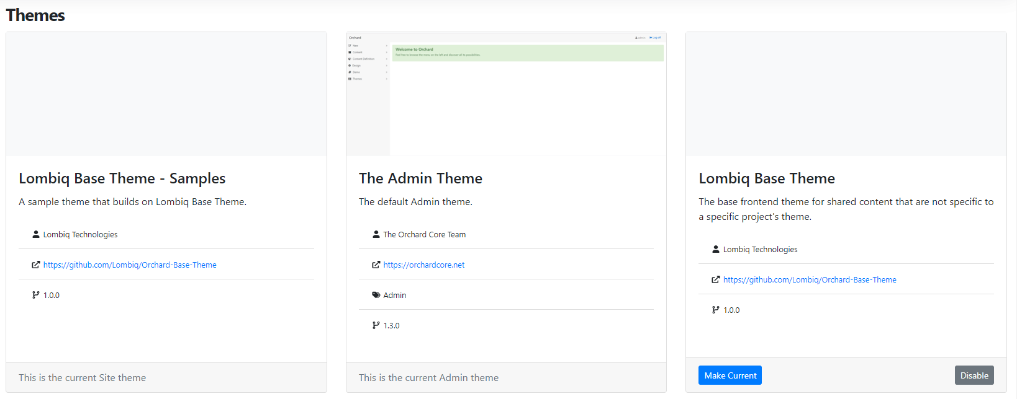Open GitHub link in Samples theme card
Viewport: 1017px width, 399px height.
(x=130, y=265)
